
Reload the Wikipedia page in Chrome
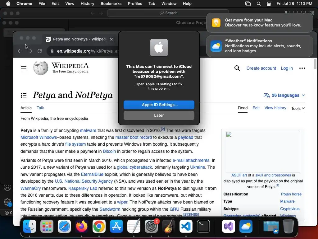(x=40, y=51)
